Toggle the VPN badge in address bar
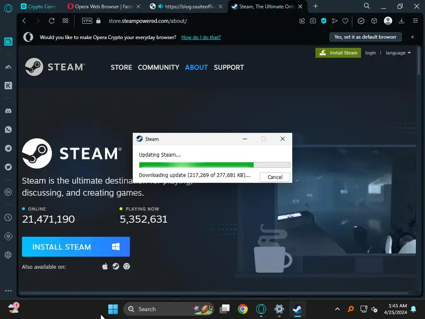 pos(87,21)
